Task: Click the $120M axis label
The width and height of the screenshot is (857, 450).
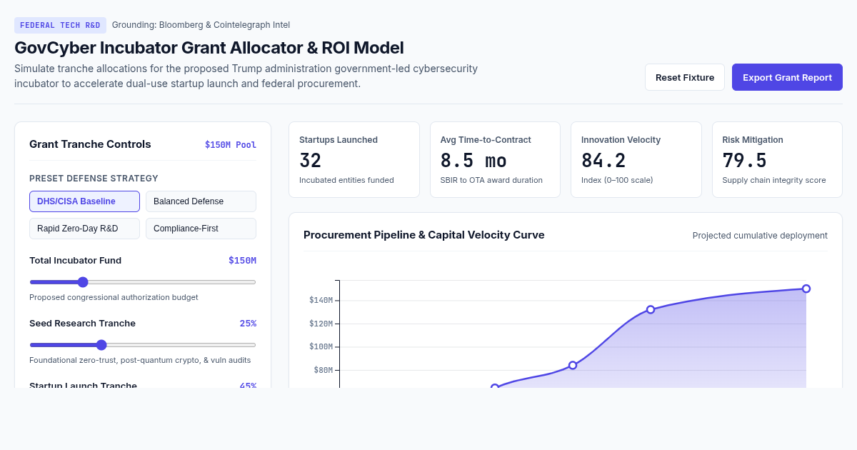Action: (x=321, y=324)
